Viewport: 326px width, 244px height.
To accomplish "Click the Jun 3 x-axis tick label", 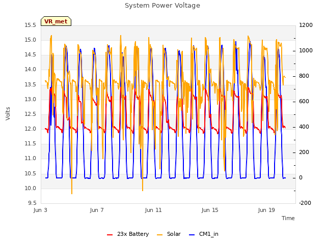I will tap(40, 210).
